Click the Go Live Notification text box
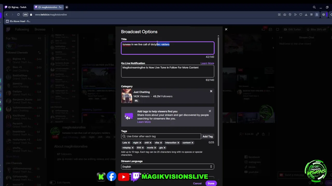 (168, 71)
